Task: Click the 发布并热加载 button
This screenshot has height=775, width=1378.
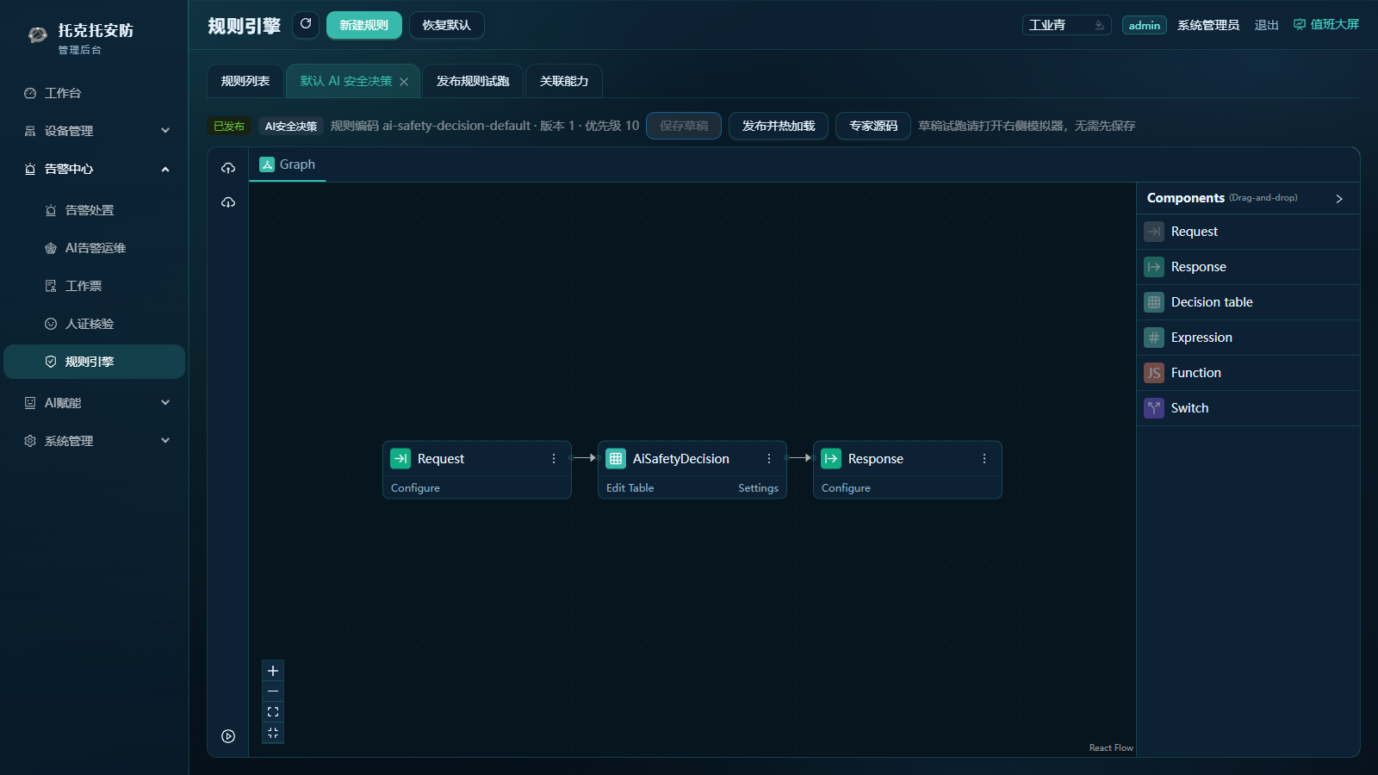Action: tap(779, 126)
